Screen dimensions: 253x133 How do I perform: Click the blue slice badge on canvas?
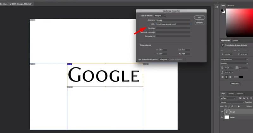[x=70, y=64]
